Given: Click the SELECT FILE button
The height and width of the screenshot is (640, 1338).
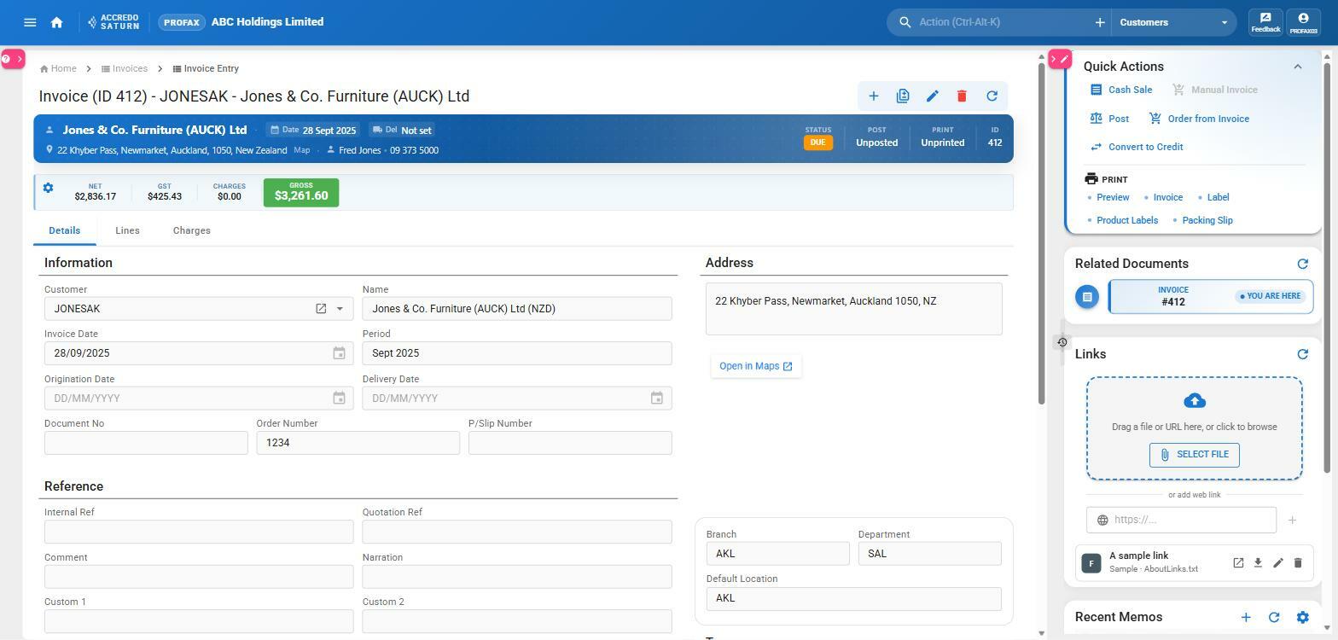Looking at the screenshot, I should (x=1194, y=455).
